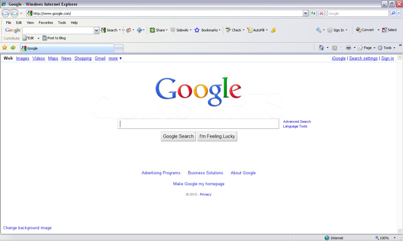Click the browser Forward arrow button

[x=15, y=13]
